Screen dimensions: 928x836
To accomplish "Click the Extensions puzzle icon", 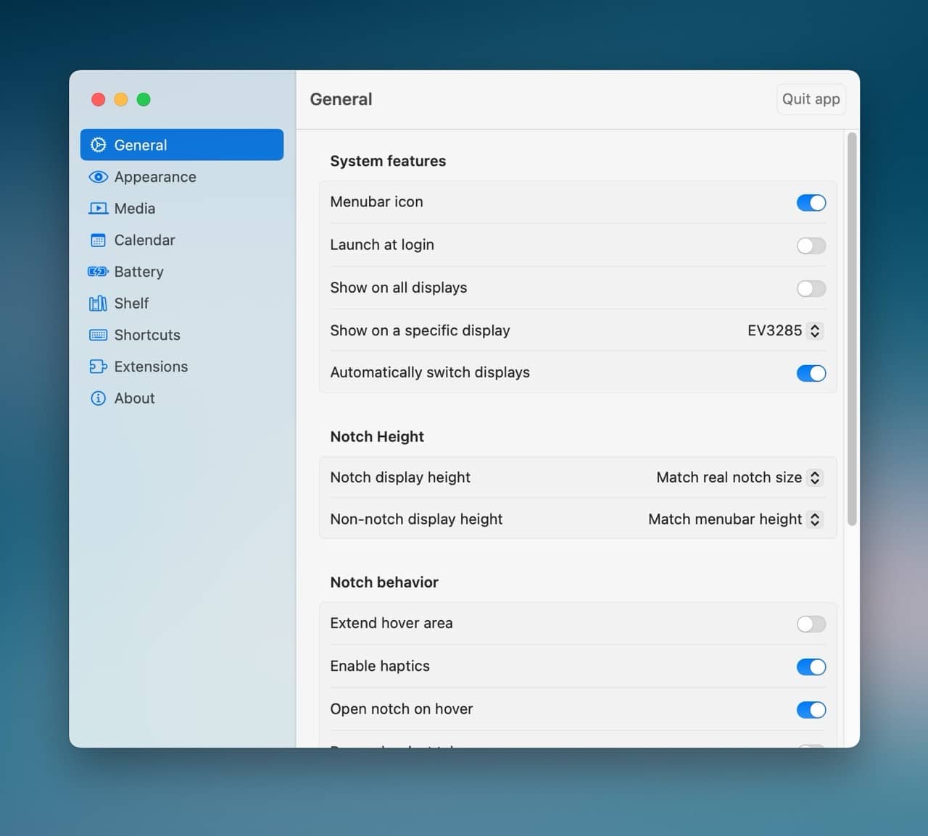I will click(98, 367).
